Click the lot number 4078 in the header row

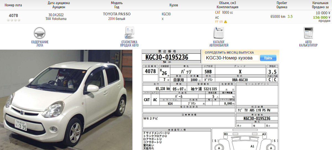[13, 15]
